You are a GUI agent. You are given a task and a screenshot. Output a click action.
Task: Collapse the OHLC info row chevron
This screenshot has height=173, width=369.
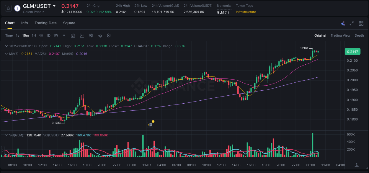pos(6,46)
